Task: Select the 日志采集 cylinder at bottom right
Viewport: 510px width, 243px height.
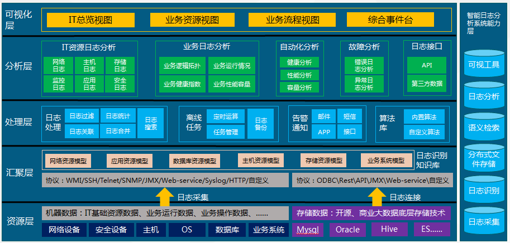Action: coord(484,221)
